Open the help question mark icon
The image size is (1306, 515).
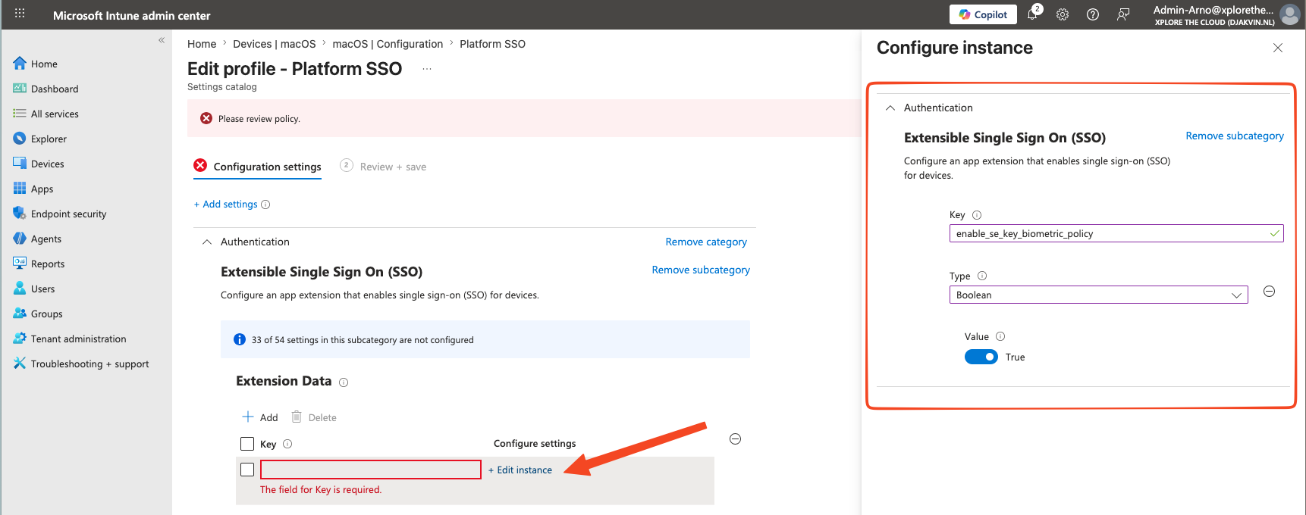pos(1093,14)
